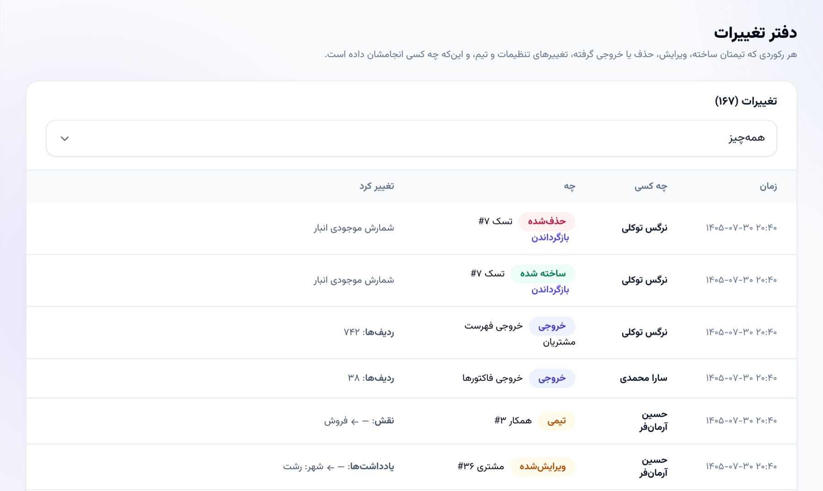The height and width of the screenshot is (491, 823).
Task: Click ردیف‌ها: ۷۴۲ value
Action: (x=369, y=332)
